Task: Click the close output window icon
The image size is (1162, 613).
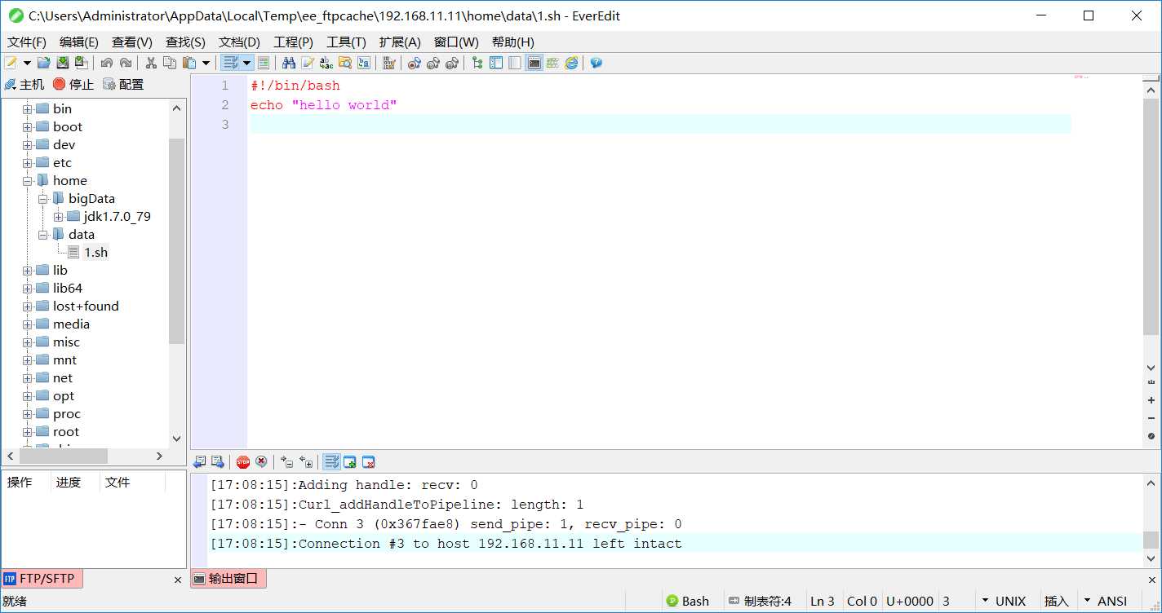Action: pos(368,462)
